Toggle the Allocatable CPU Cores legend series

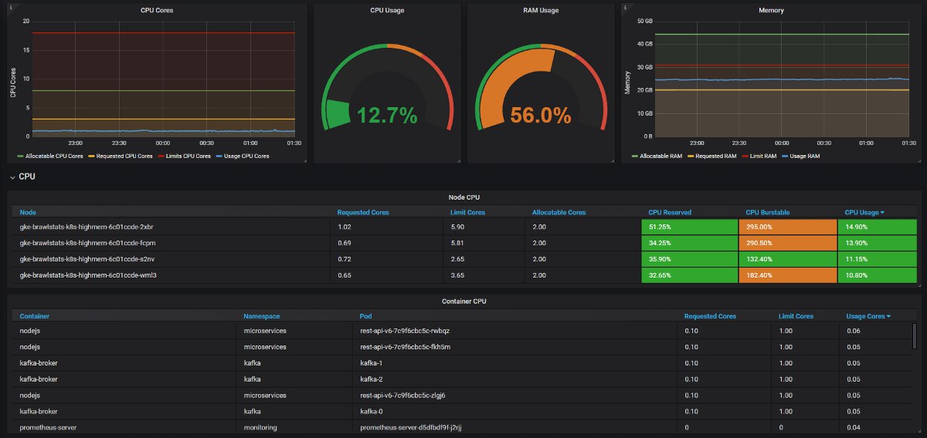point(50,156)
